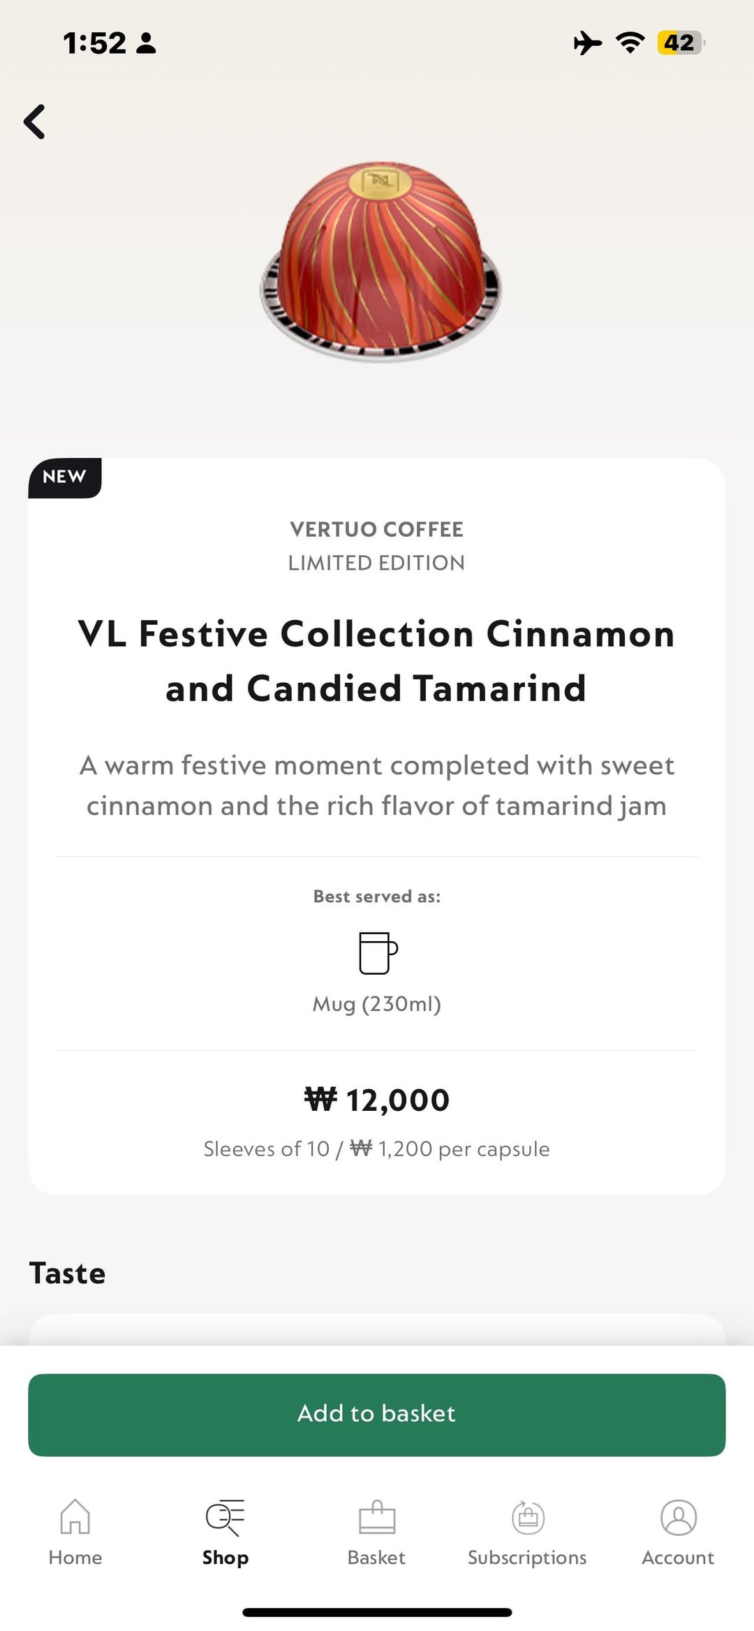Screen dimensions: 754x1631
Task: Open the Home tab icon
Action: (75, 1516)
